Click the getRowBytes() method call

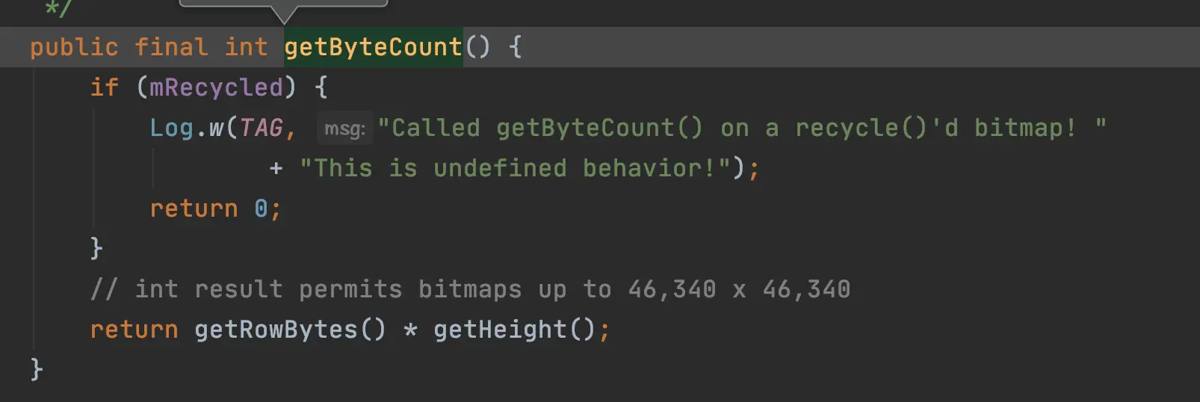tap(290, 330)
